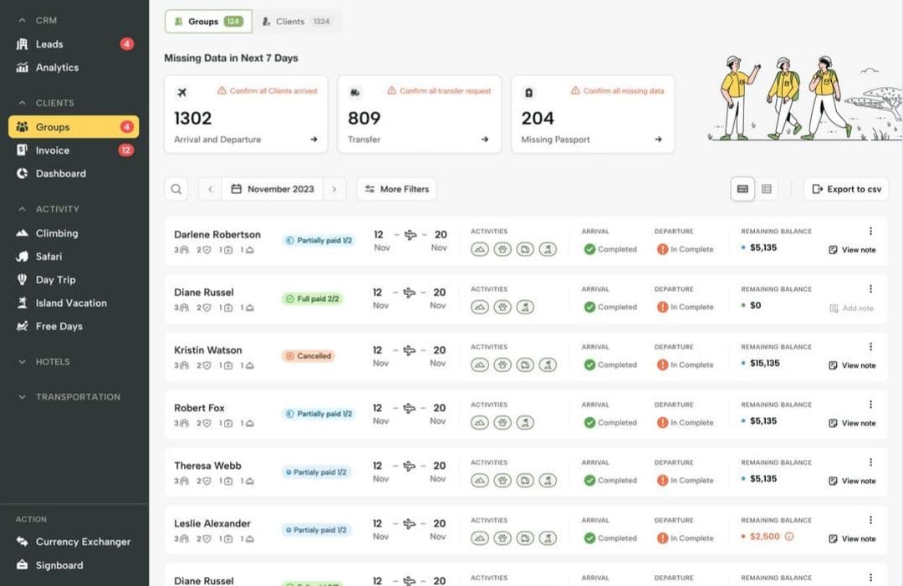Switch to list view layout
Image resolution: width=903 pixels, height=586 pixels.
coord(742,189)
